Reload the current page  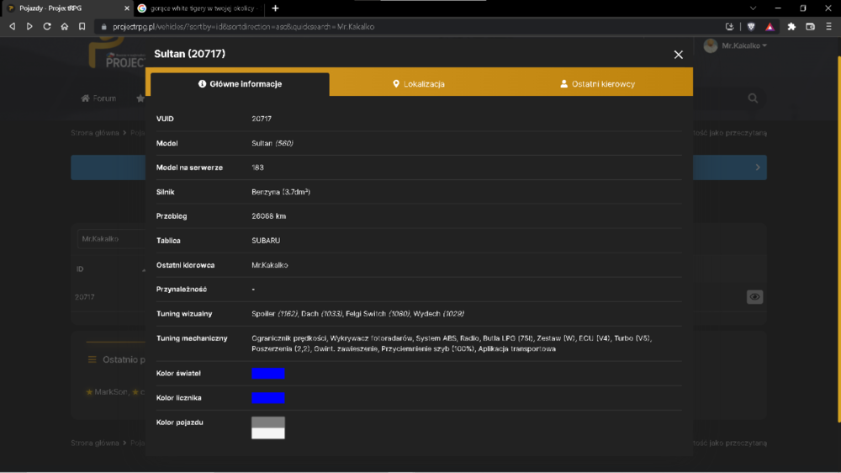[47, 26]
